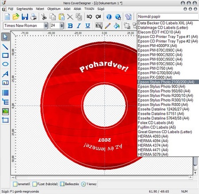The width and height of the screenshot is (199, 194).
Task: Select the pencil pen-color tool
Action: point(108,26)
